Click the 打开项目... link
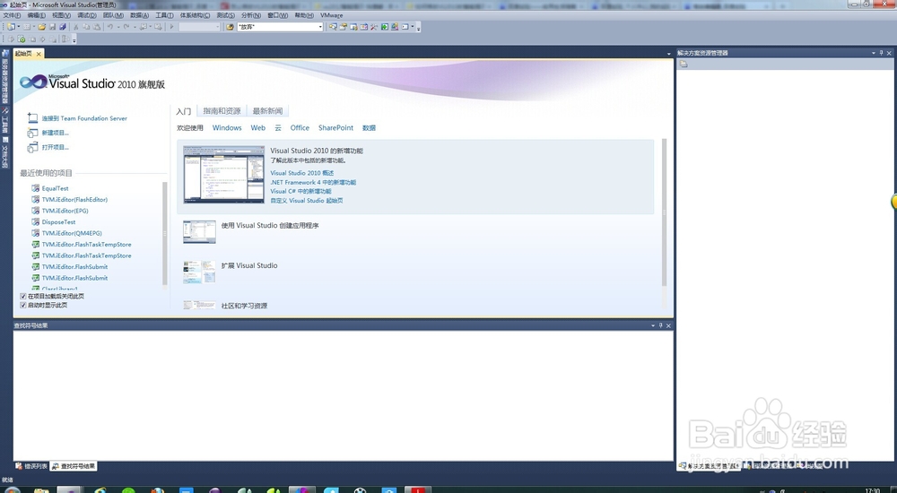897x493 pixels. (x=55, y=148)
